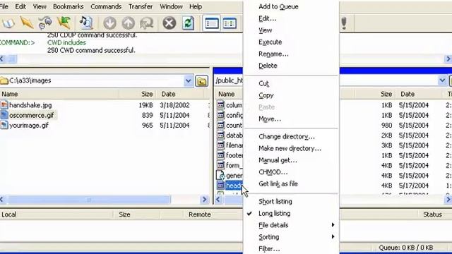Image resolution: width=452 pixels, height=254 pixels.
Task: Choose Change directory... in context menu
Action: 287,136
